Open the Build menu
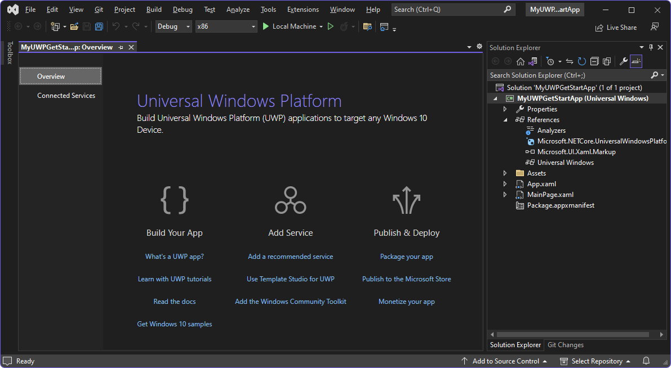Screen dimensions: 671x368 point(154,9)
